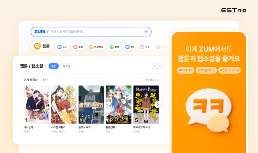Screen dimensions: 258x153
Task: Open 전체보기 to view all
Action: 152,80
